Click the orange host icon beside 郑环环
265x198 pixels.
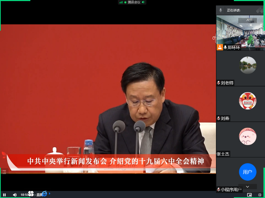pyautogui.click(x=220, y=47)
